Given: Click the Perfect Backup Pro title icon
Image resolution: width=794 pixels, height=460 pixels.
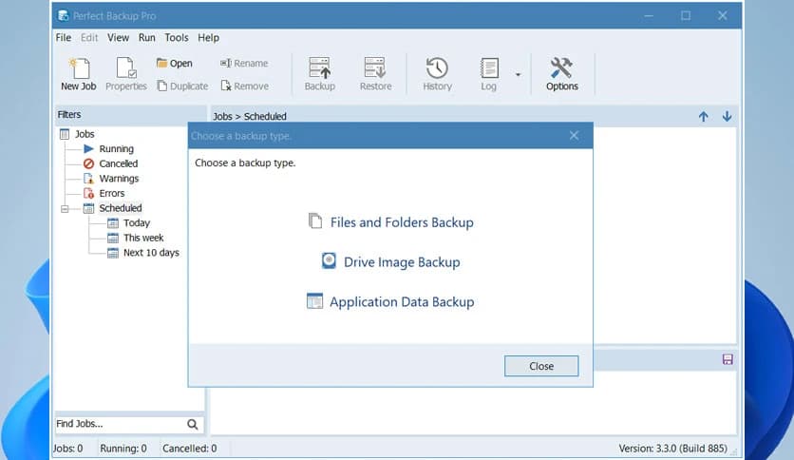Looking at the screenshot, I should pyautogui.click(x=64, y=16).
